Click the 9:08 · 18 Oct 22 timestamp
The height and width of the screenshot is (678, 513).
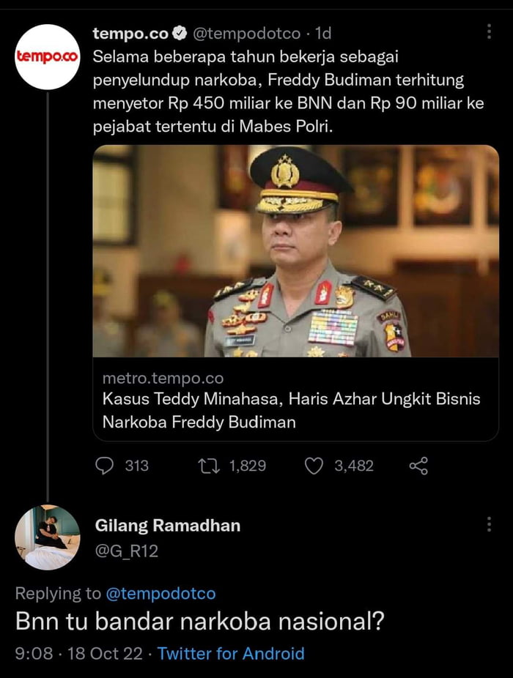click(78, 653)
